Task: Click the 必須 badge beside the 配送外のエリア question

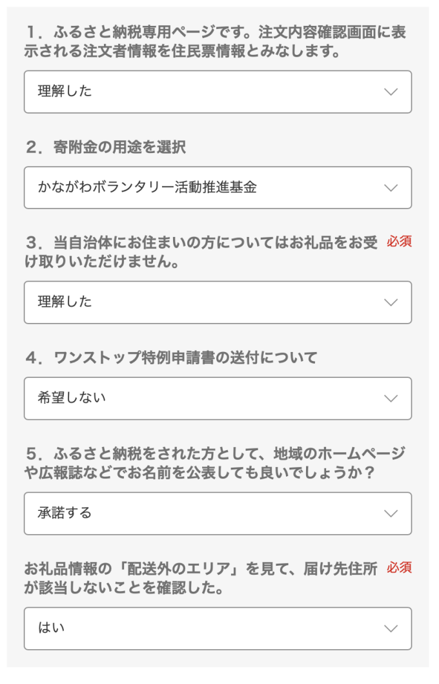Action: pyautogui.click(x=399, y=568)
